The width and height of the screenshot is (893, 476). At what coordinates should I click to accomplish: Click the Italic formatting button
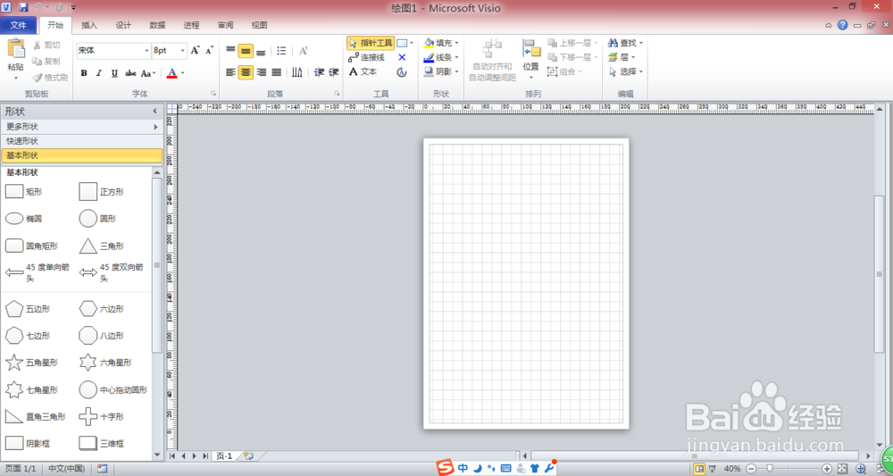[99, 73]
